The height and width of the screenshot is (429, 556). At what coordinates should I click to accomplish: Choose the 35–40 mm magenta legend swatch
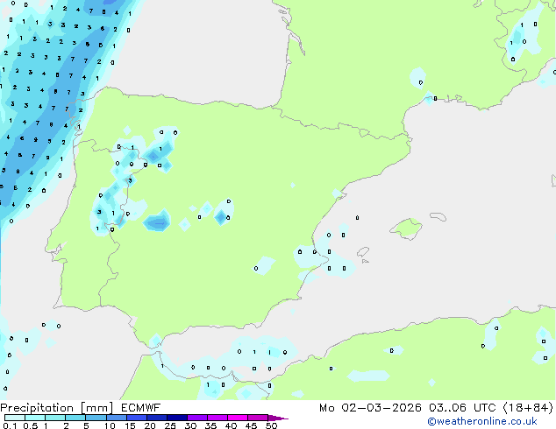[x=217, y=418]
